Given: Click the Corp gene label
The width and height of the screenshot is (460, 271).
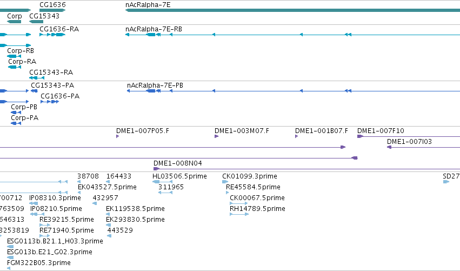Looking at the screenshot, I should pyautogui.click(x=15, y=16).
